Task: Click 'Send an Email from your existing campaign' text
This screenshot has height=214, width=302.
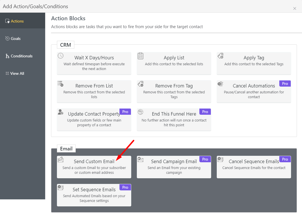Action: point(174,170)
